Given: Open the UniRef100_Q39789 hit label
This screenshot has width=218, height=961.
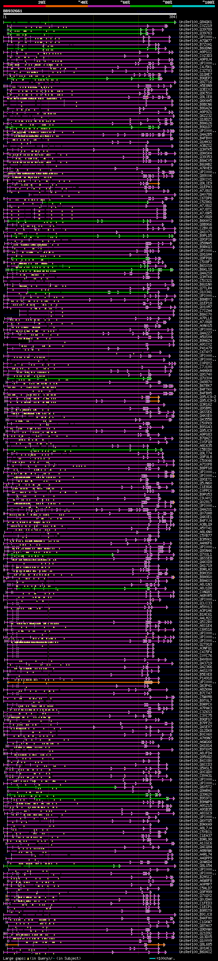Looking at the screenshot, I should pos(196,29).
